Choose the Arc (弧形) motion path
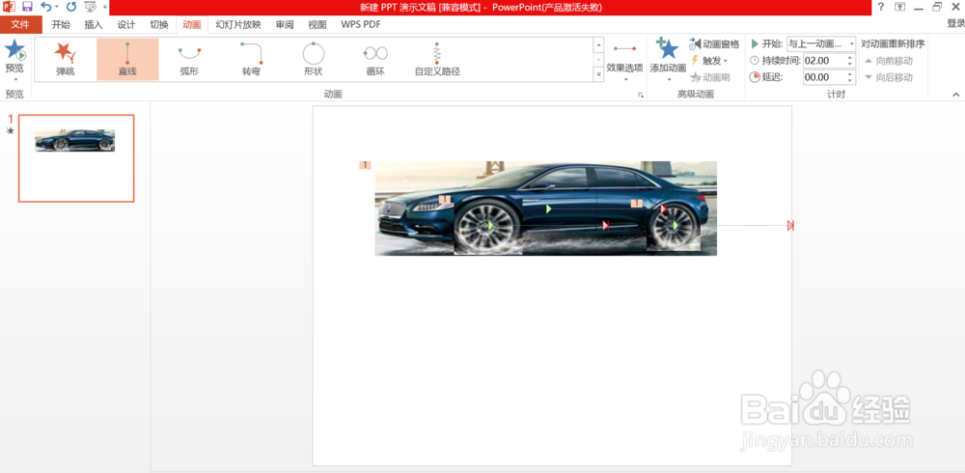 (x=189, y=60)
